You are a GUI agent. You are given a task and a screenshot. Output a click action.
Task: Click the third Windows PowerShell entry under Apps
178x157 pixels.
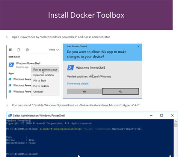(20, 92)
